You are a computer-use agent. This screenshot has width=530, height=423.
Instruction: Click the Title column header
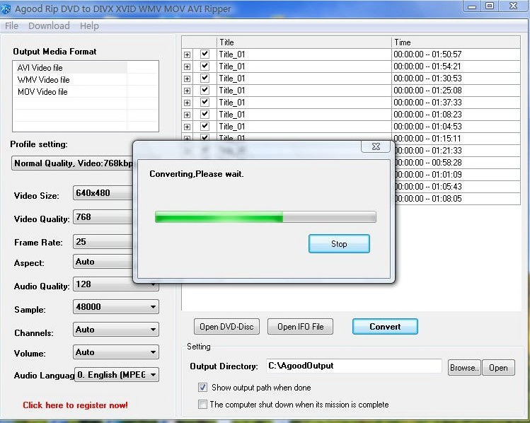(x=304, y=42)
